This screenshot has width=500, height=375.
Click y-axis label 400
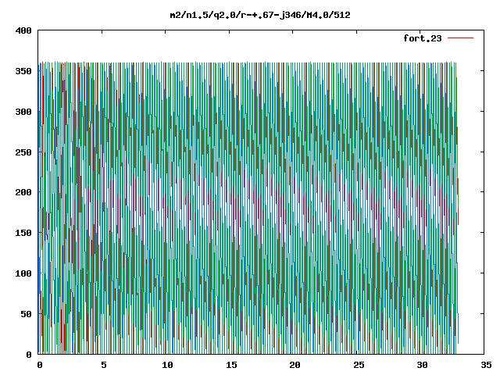point(23,31)
